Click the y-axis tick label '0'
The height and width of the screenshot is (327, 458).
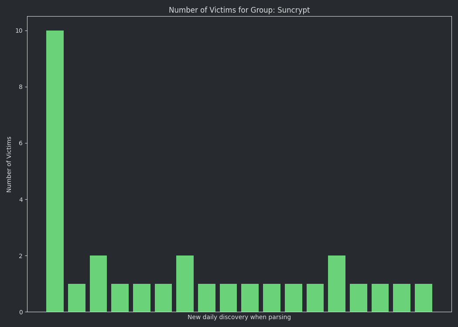click(21, 312)
